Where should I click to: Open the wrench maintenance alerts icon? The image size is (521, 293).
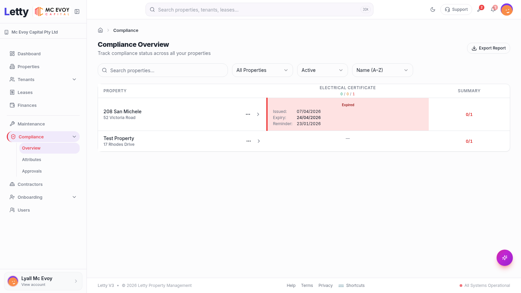(480, 9)
